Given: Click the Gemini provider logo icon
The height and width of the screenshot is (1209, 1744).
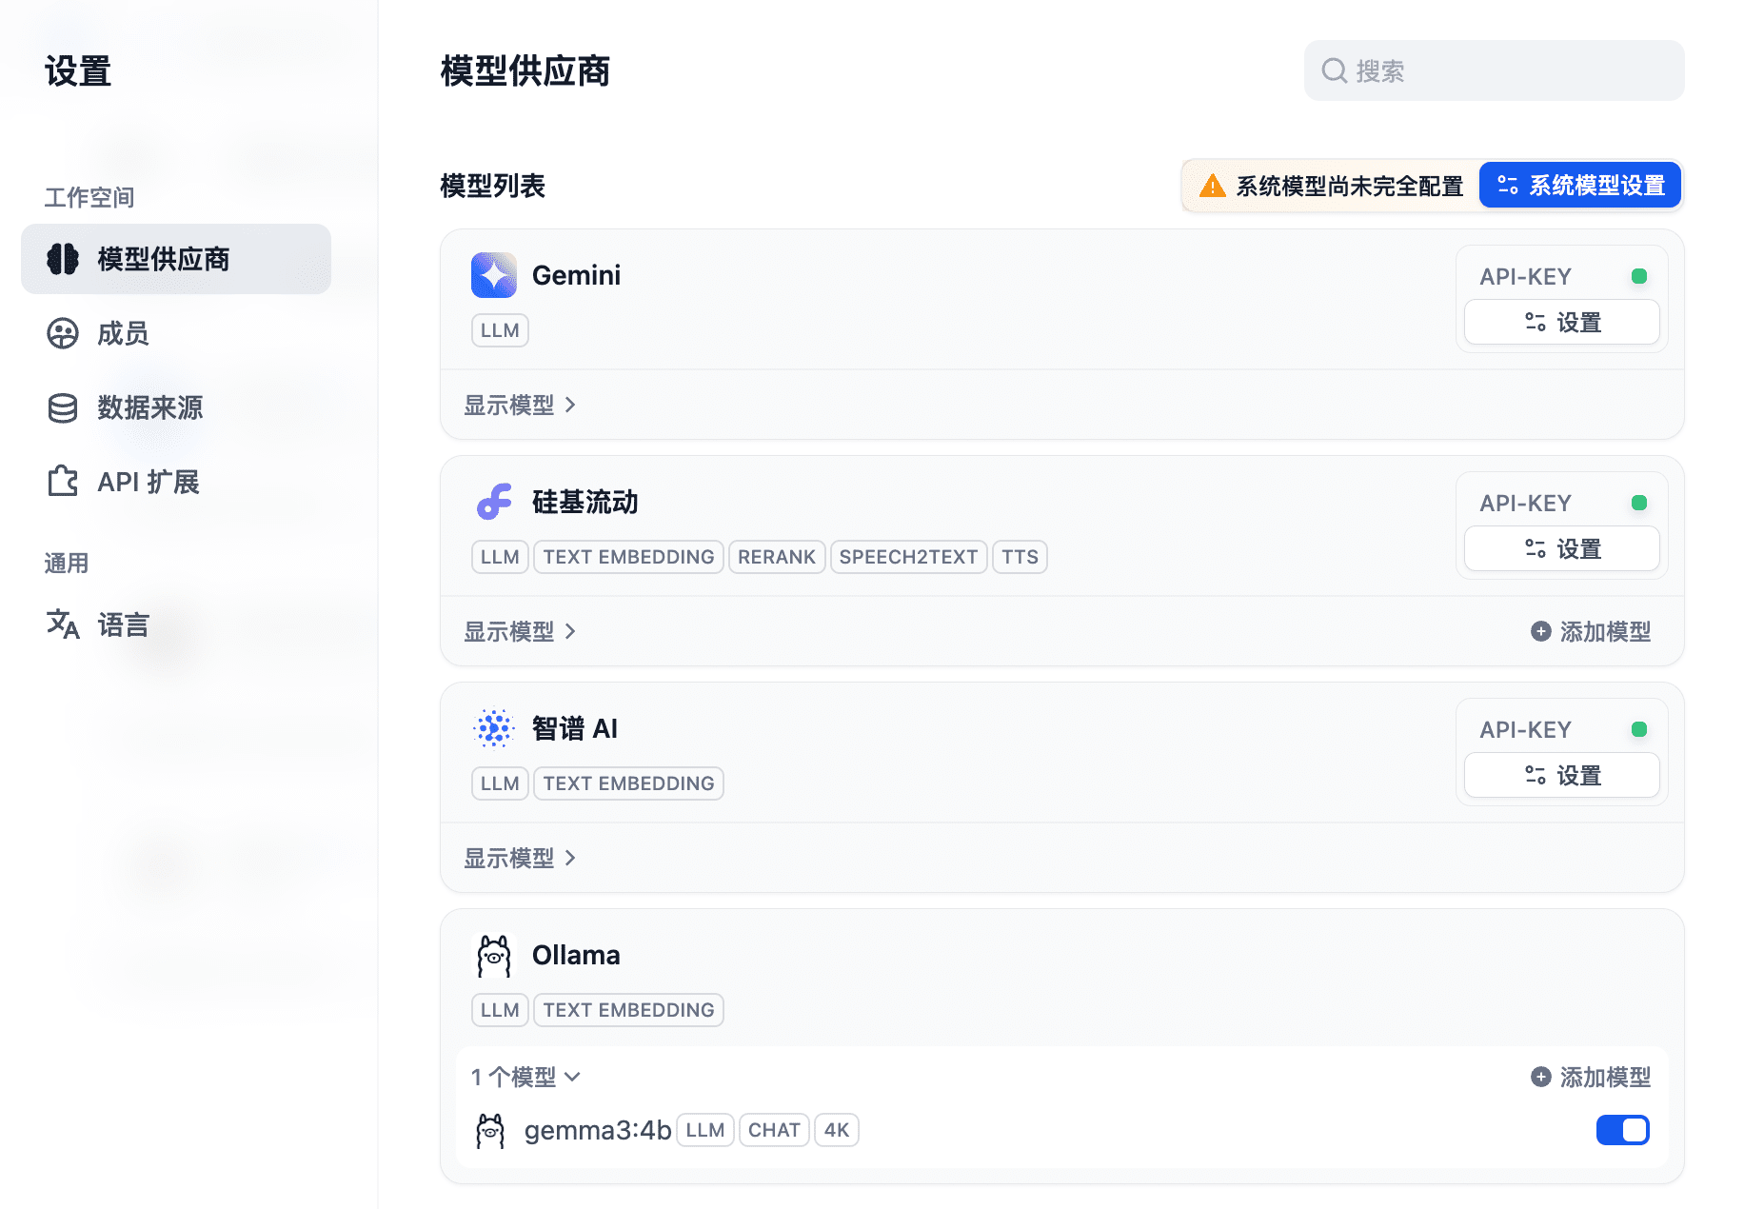Looking at the screenshot, I should click(x=494, y=275).
